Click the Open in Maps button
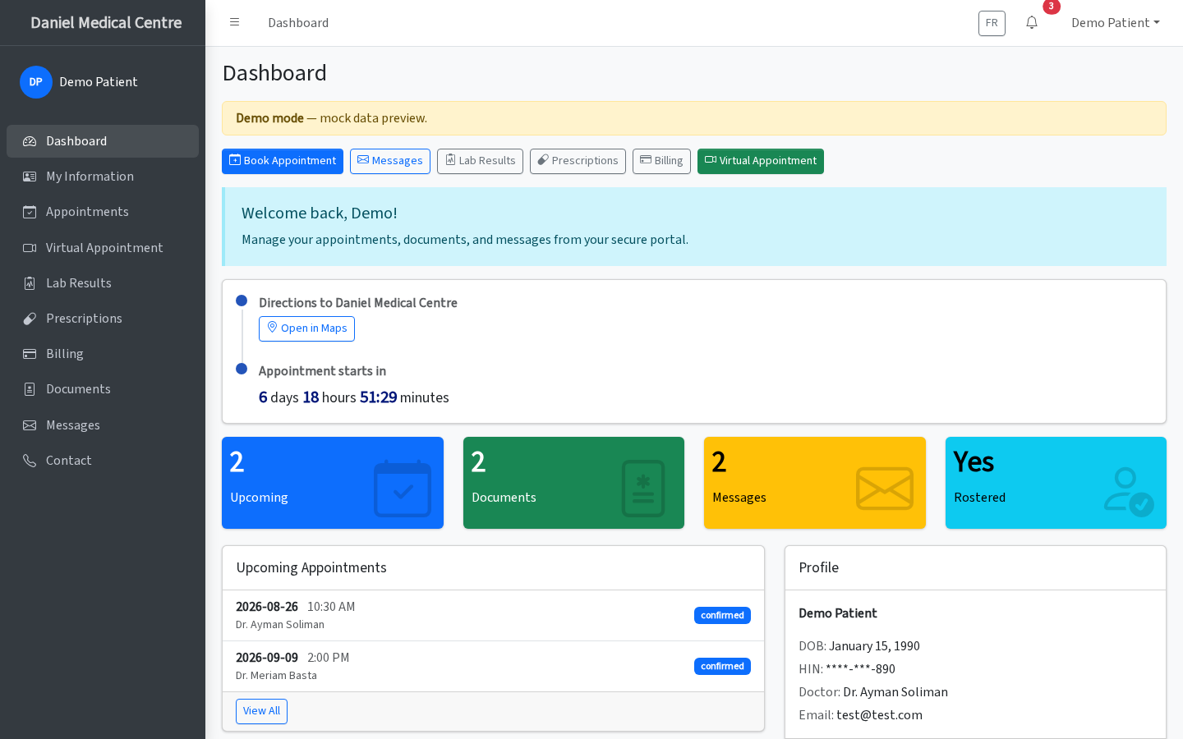1183x739 pixels. click(306, 328)
